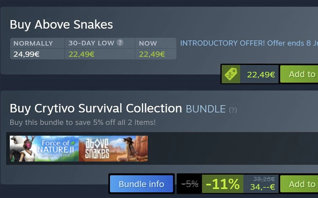Click the question mark icon beside 30-Day Low
Image resolution: width=318 pixels, height=198 pixels.
(120, 42)
